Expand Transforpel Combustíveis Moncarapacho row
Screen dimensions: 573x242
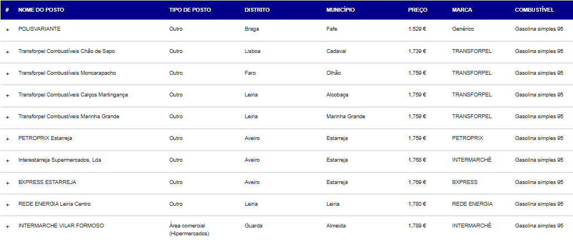pos(8,74)
